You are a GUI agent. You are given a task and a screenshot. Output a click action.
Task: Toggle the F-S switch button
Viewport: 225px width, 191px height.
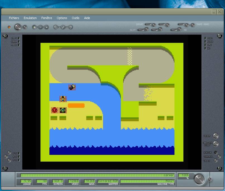pyautogui.click(x=9, y=153)
